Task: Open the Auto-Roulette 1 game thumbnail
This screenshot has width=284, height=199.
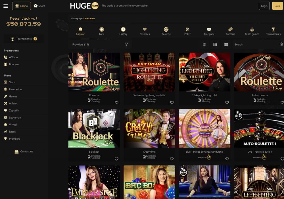Action: (x=259, y=128)
